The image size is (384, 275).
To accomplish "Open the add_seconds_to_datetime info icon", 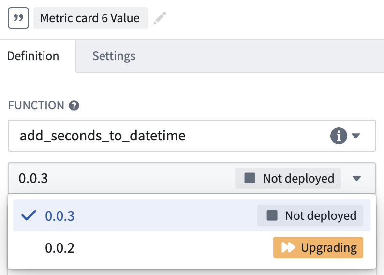I will 339,136.
